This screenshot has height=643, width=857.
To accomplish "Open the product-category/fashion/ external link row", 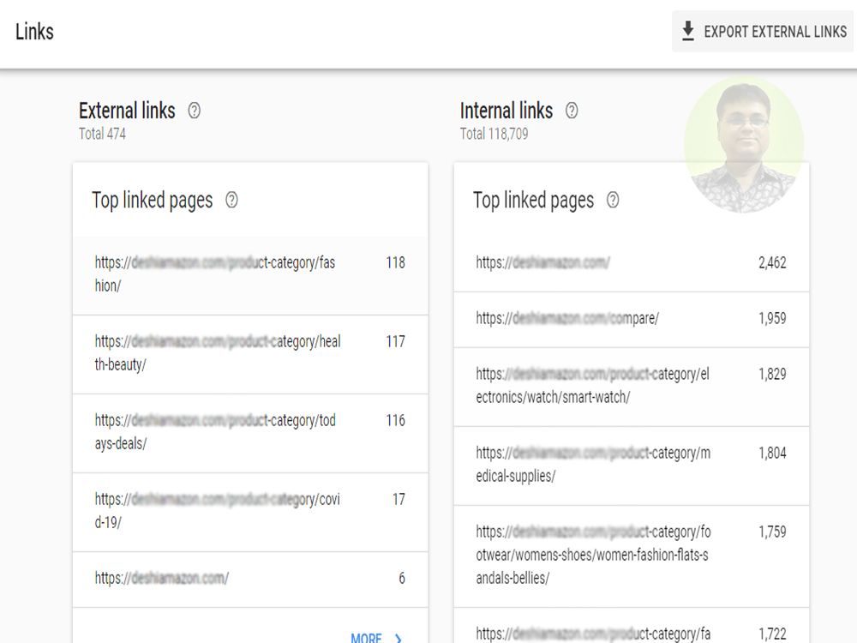I will (250, 275).
